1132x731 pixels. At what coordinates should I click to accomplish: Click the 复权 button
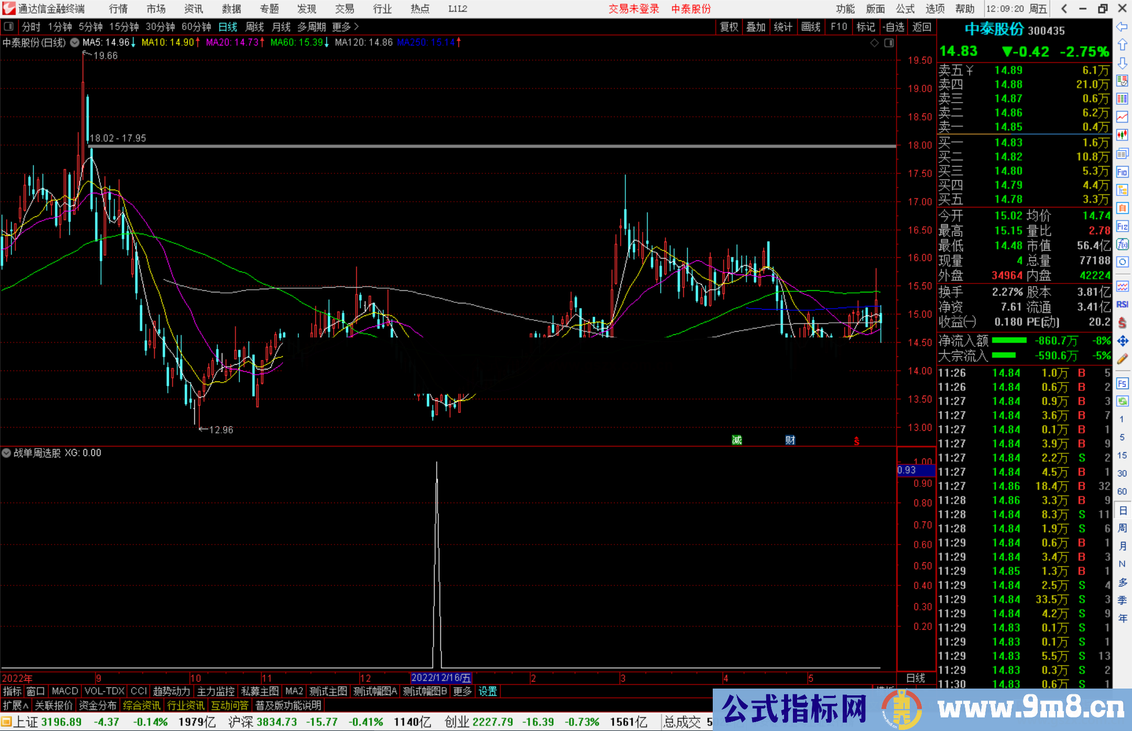[x=729, y=27]
